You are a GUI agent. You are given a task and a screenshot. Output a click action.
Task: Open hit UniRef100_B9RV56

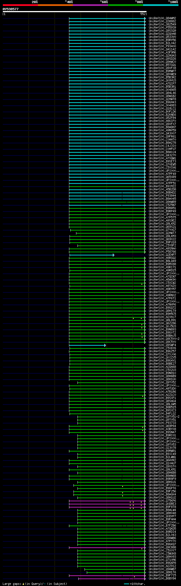tap(162, 40)
